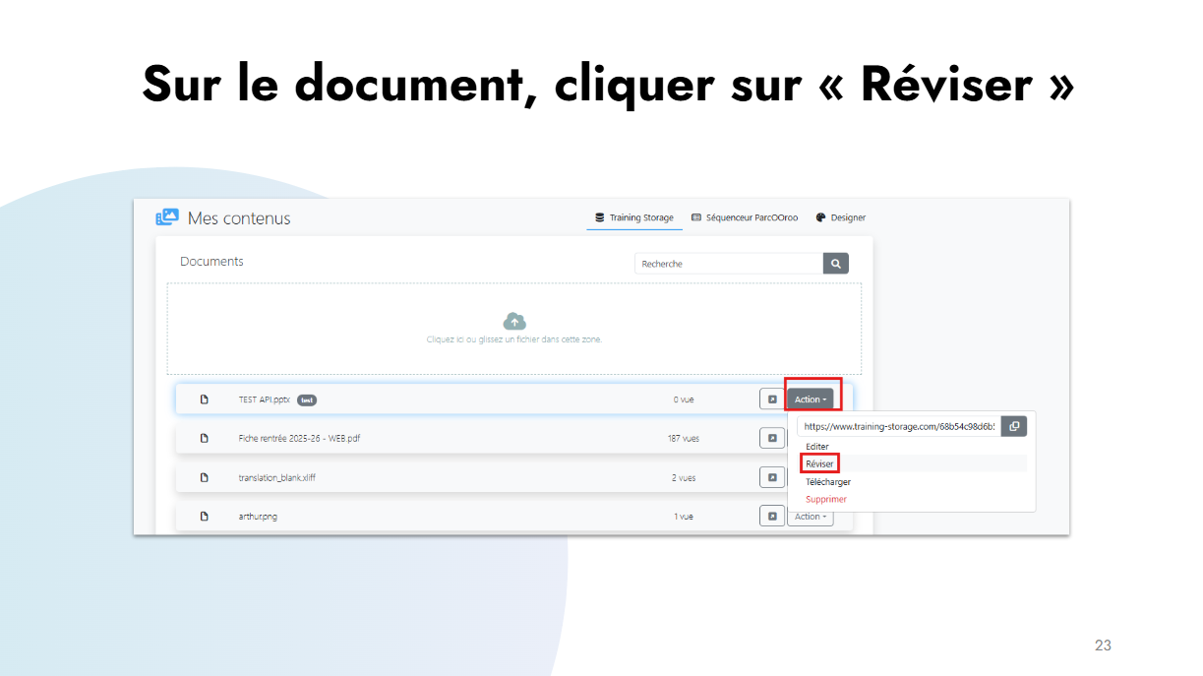Click the file upload drop zone text
The image size is (1203, 676).
(x=514, y=339)
